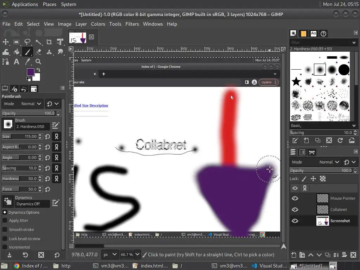
Task: Hide the Mouse Pointer layer
Action: click(x=295, y=198)
